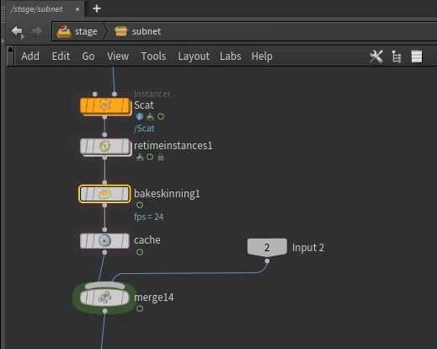Select the bakeskinning1 node
437x349 pixels.
104,194
